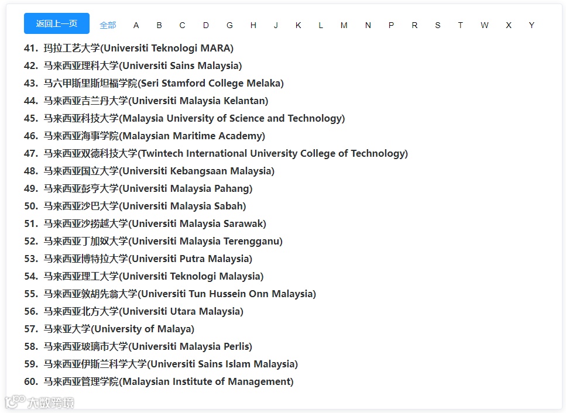
Task: Select Universiti Tun Hussein Onn Malaysia entry
Action: pos(170,294)
